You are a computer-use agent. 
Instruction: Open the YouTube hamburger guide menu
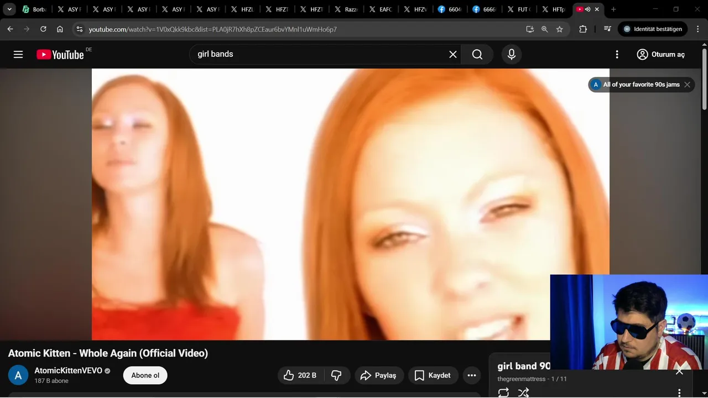pos(18,54)
